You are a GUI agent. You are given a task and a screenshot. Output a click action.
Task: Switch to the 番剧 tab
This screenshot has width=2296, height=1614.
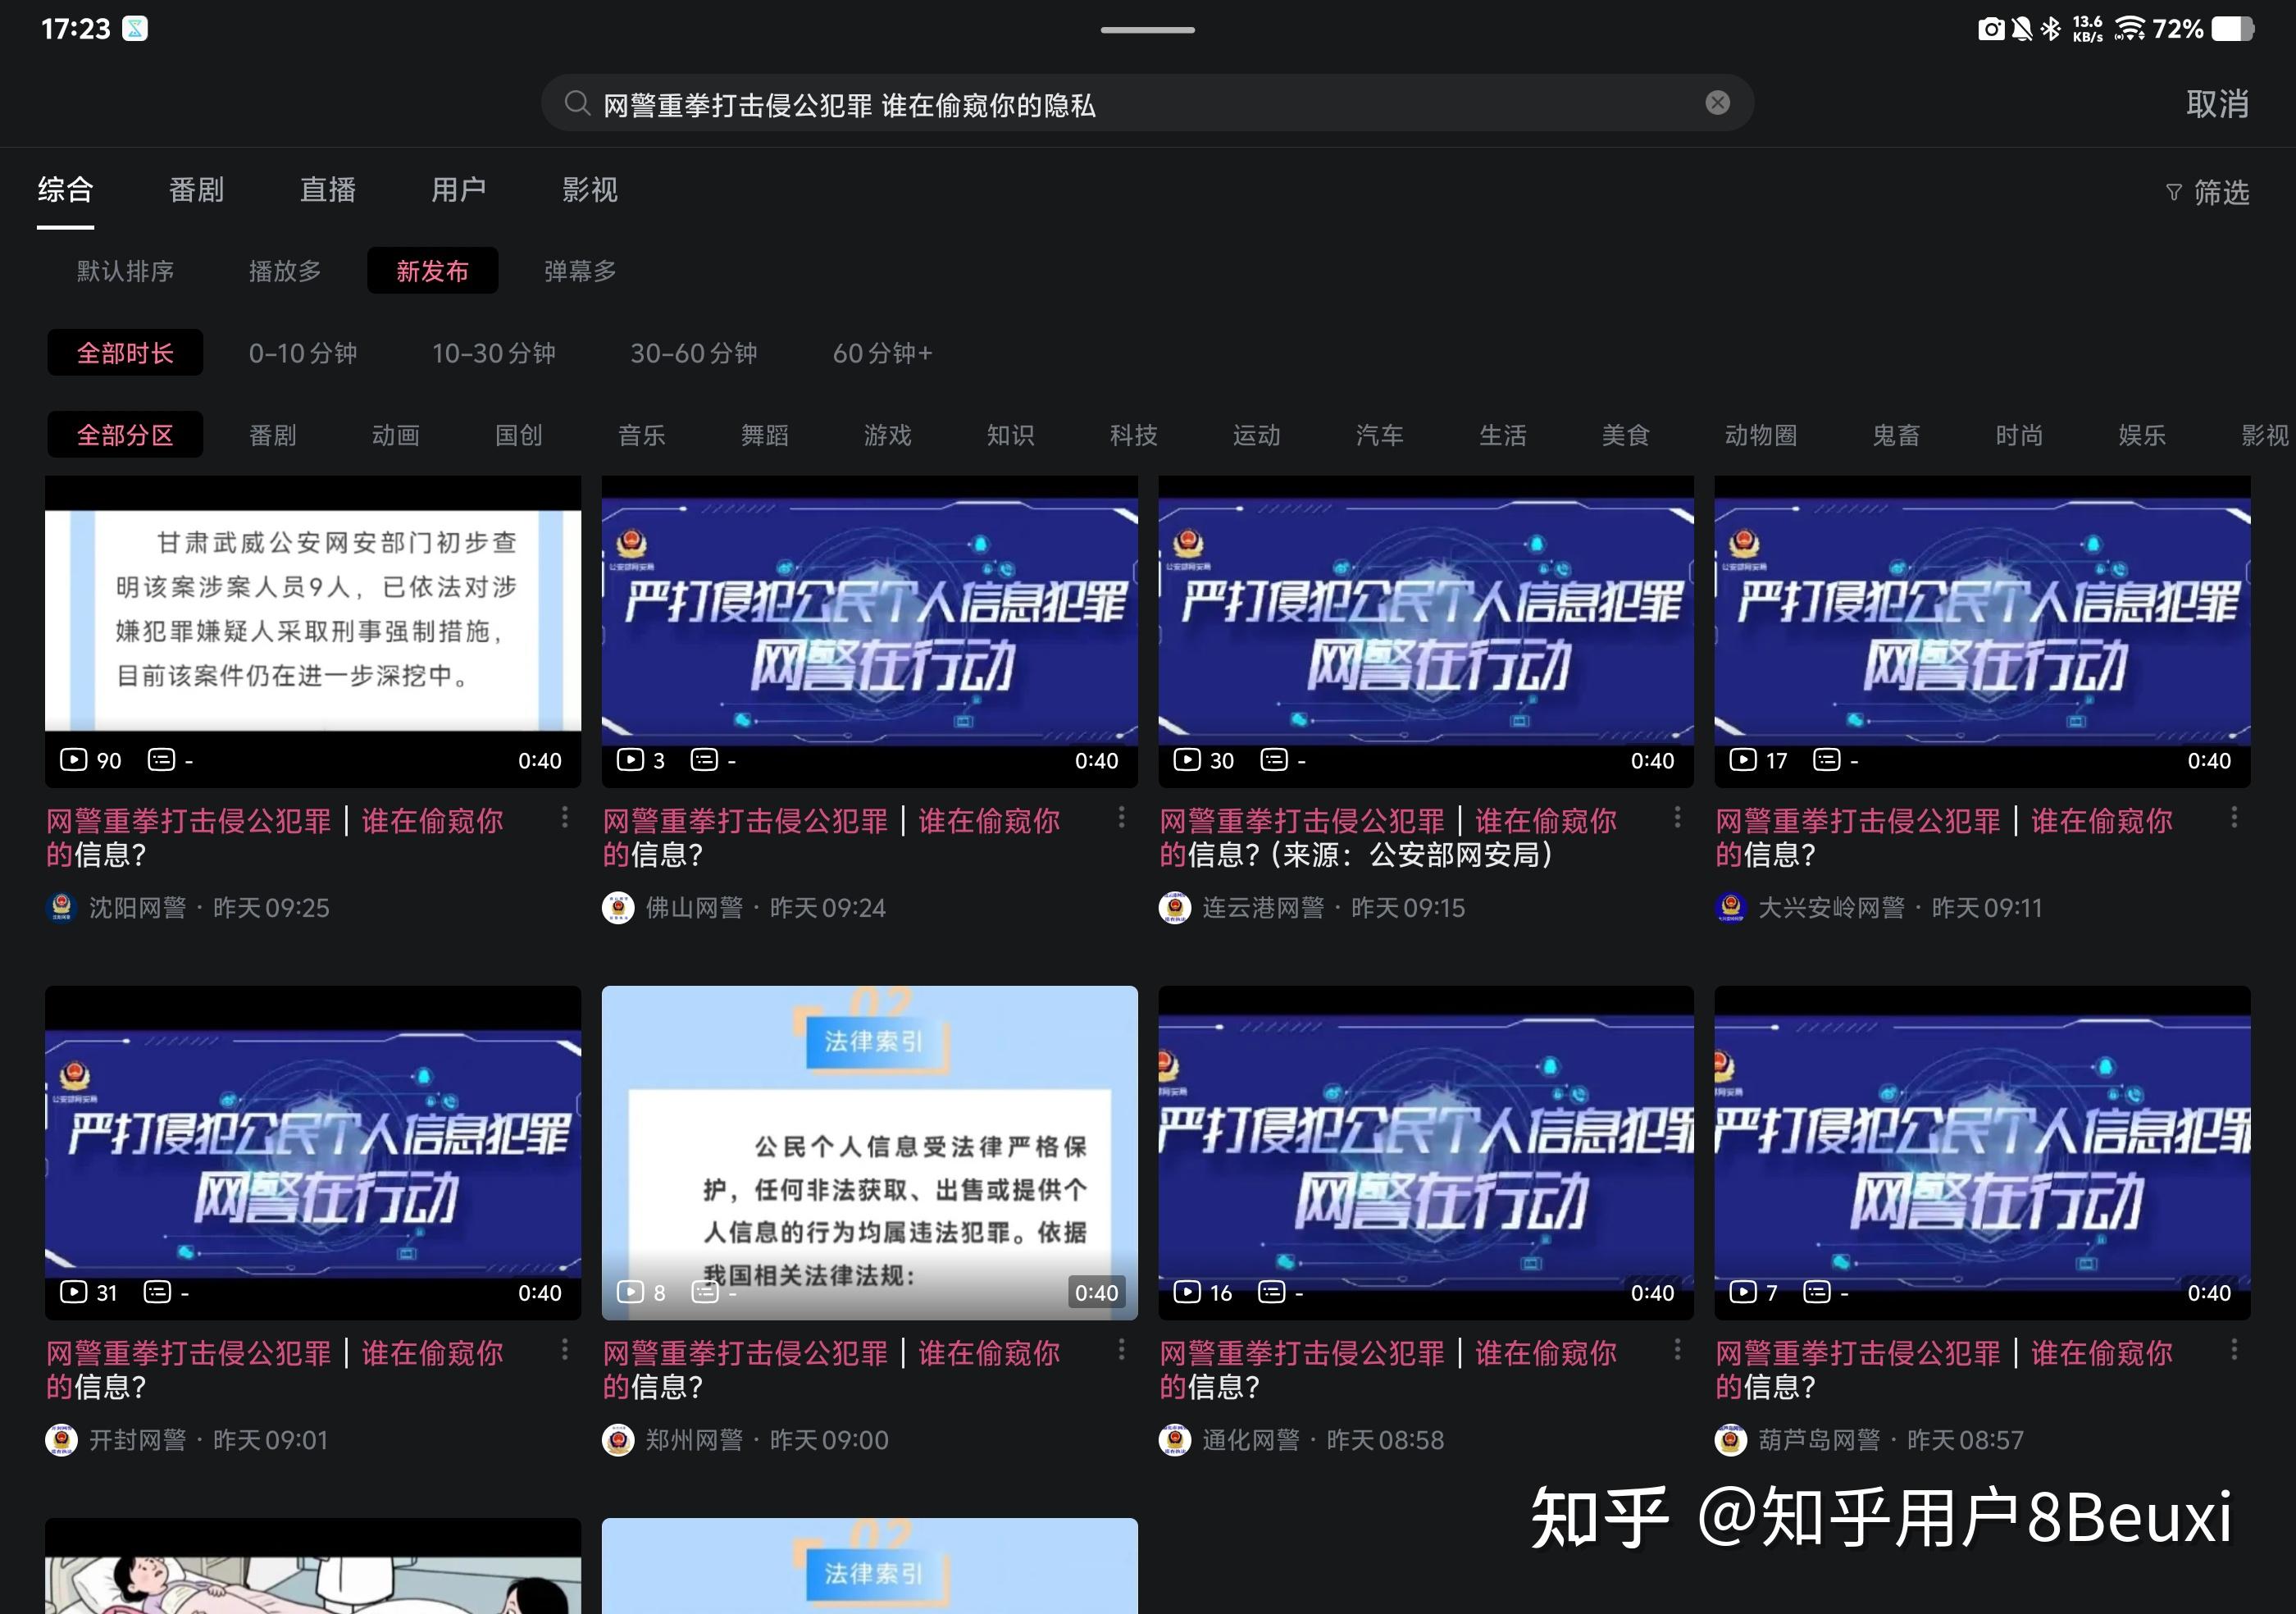(x=197, y=190)
